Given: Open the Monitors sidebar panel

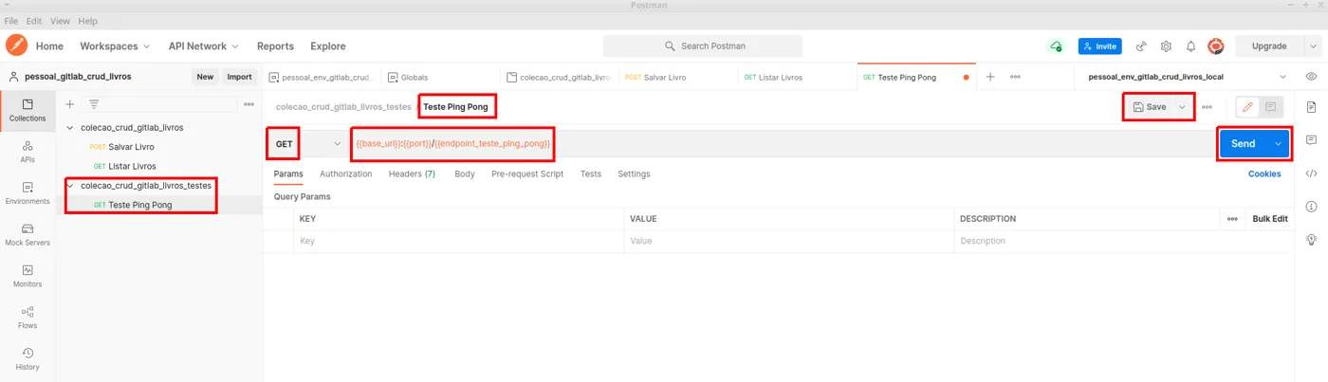Looking at the screenshot, I should click(x=28, y=276).
